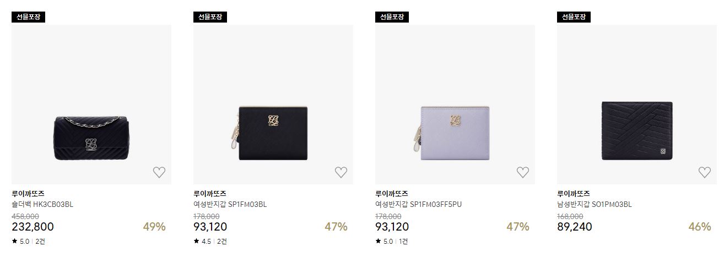Image resolution: width=724 pixels, height=257 pixels.
Task: Select the 선물포장 badge on men's wallet
Action: [574, 17]
